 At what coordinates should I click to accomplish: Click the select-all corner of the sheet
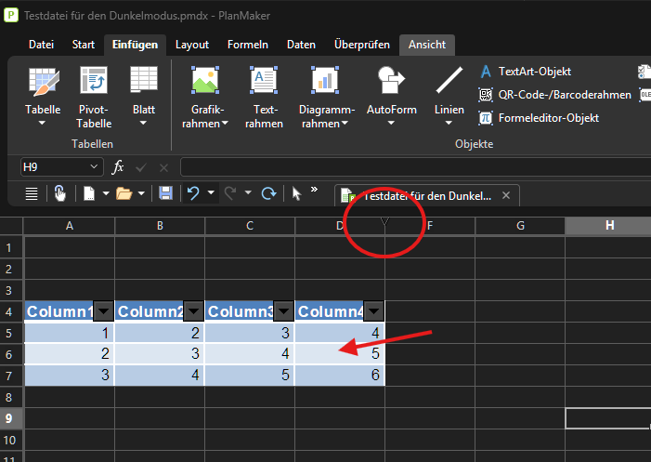click(11, 226)
